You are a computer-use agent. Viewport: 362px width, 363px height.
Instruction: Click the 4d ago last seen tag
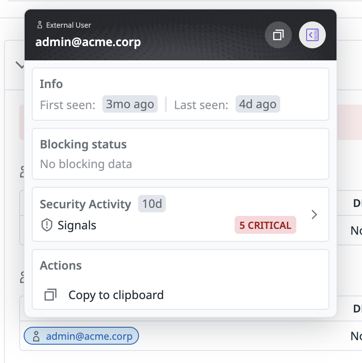click(x=257, y=104)
